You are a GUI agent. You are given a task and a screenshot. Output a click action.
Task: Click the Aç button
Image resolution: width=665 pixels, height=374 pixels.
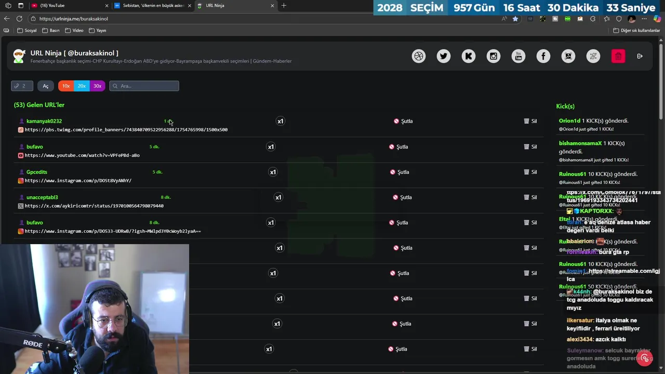(45, 86)
